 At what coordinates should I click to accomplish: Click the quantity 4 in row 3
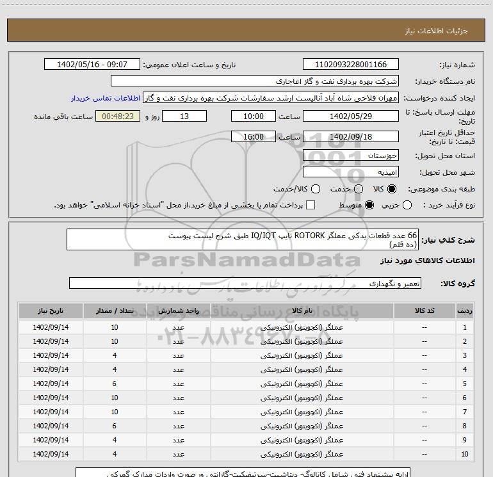[115, 355]
